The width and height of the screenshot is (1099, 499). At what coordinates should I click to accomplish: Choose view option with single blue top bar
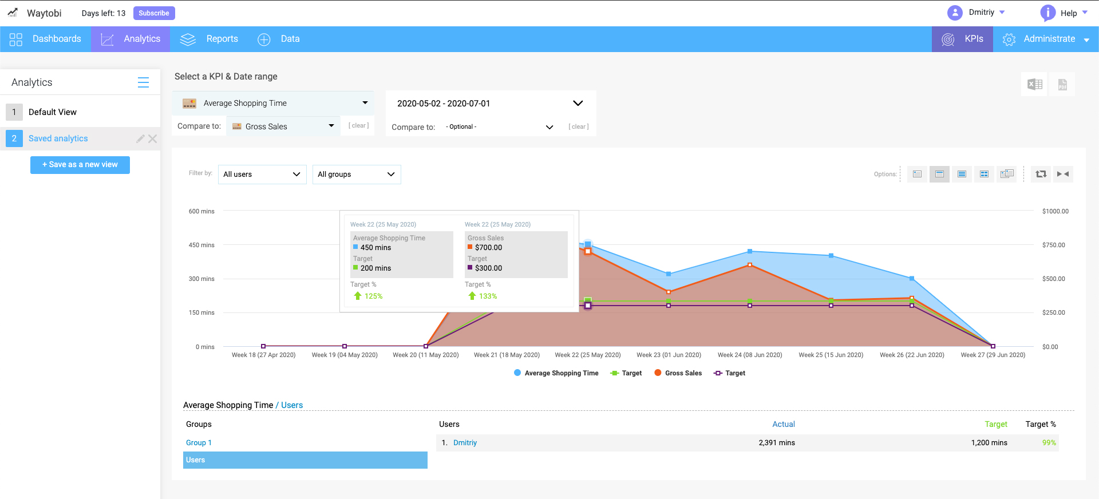pyautogui.click(x=939, y=174)
